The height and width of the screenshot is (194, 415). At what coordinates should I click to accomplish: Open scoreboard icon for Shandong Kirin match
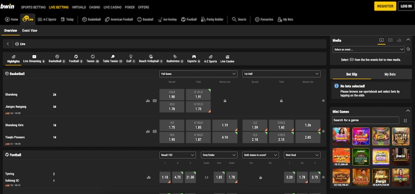point(155,131)
